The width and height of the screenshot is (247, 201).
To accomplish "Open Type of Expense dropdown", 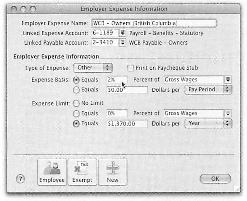I will coord(93,68).
